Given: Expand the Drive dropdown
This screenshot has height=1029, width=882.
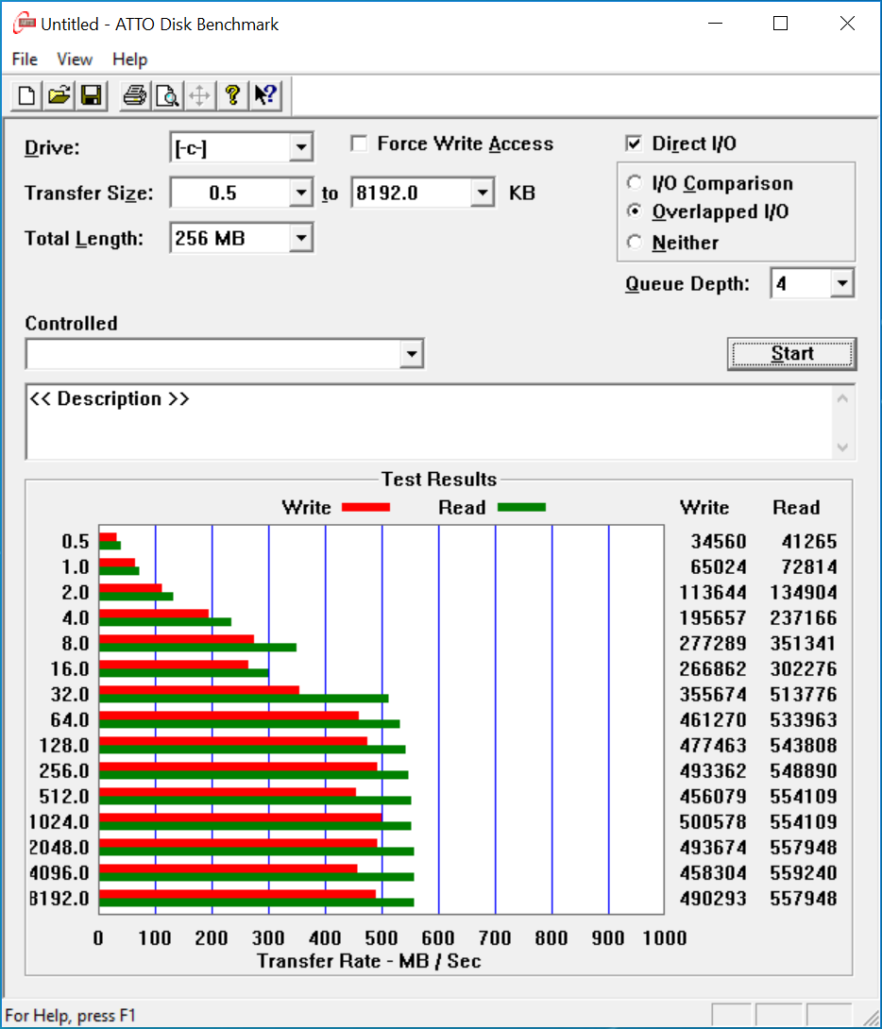Looking at the screenshot, I should click(x=301, y=147).
